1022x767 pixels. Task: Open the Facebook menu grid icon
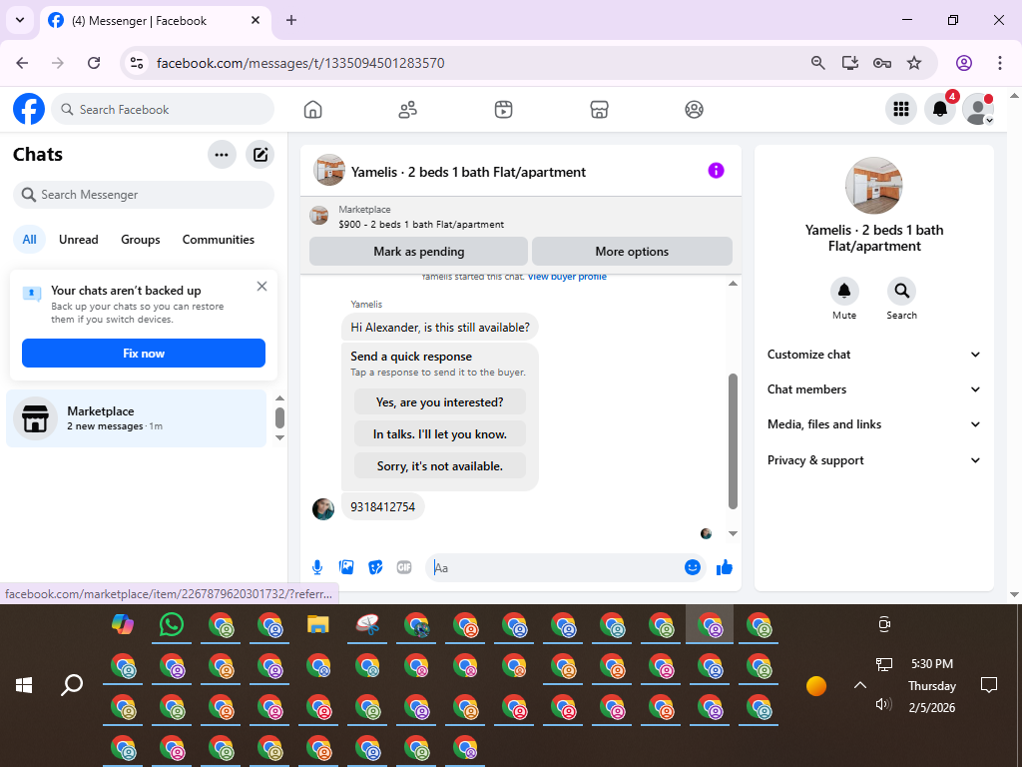[x=901, y=109]
